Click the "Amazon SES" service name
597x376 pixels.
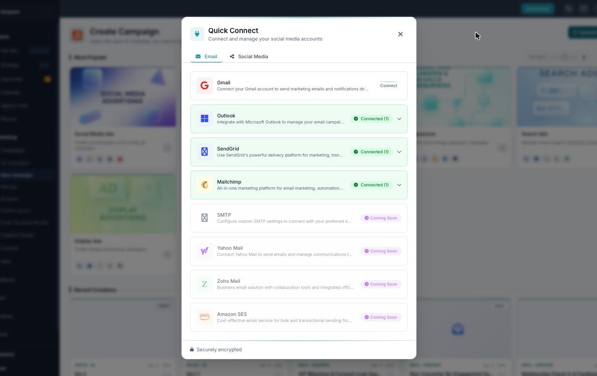coord(232,314)
